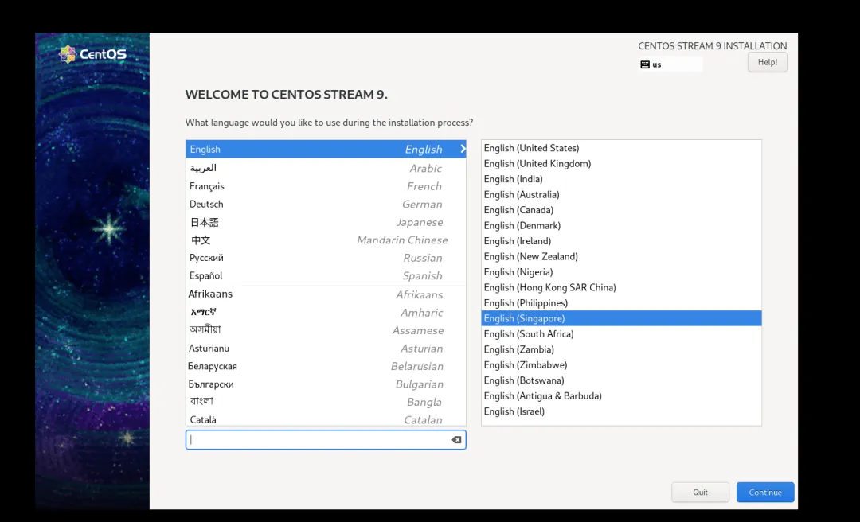Select Français (French) language
The width and height of the screenshot is (860, 522).
point(326,186)
